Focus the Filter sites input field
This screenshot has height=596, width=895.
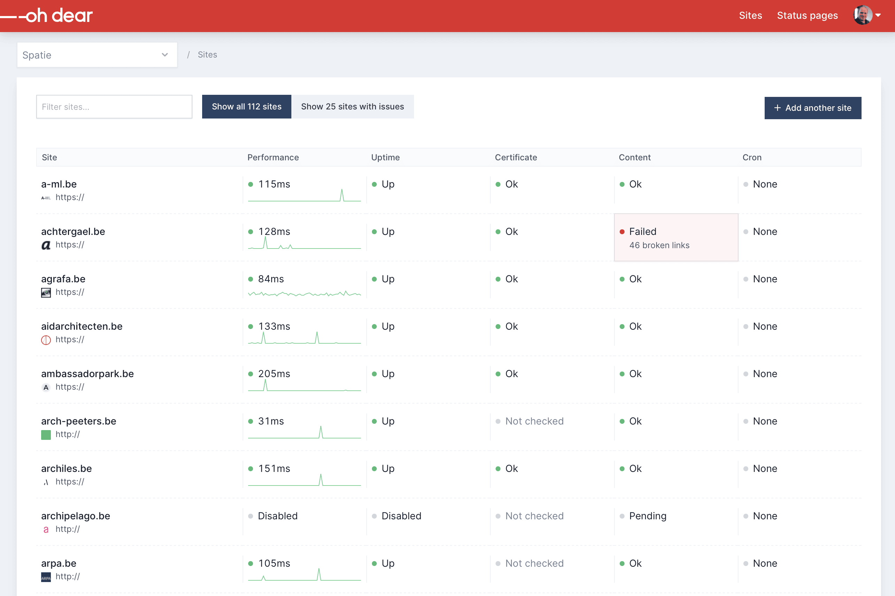114,107
